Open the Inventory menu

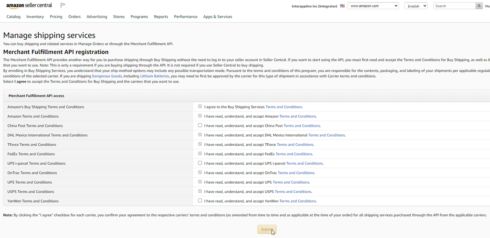35,17
